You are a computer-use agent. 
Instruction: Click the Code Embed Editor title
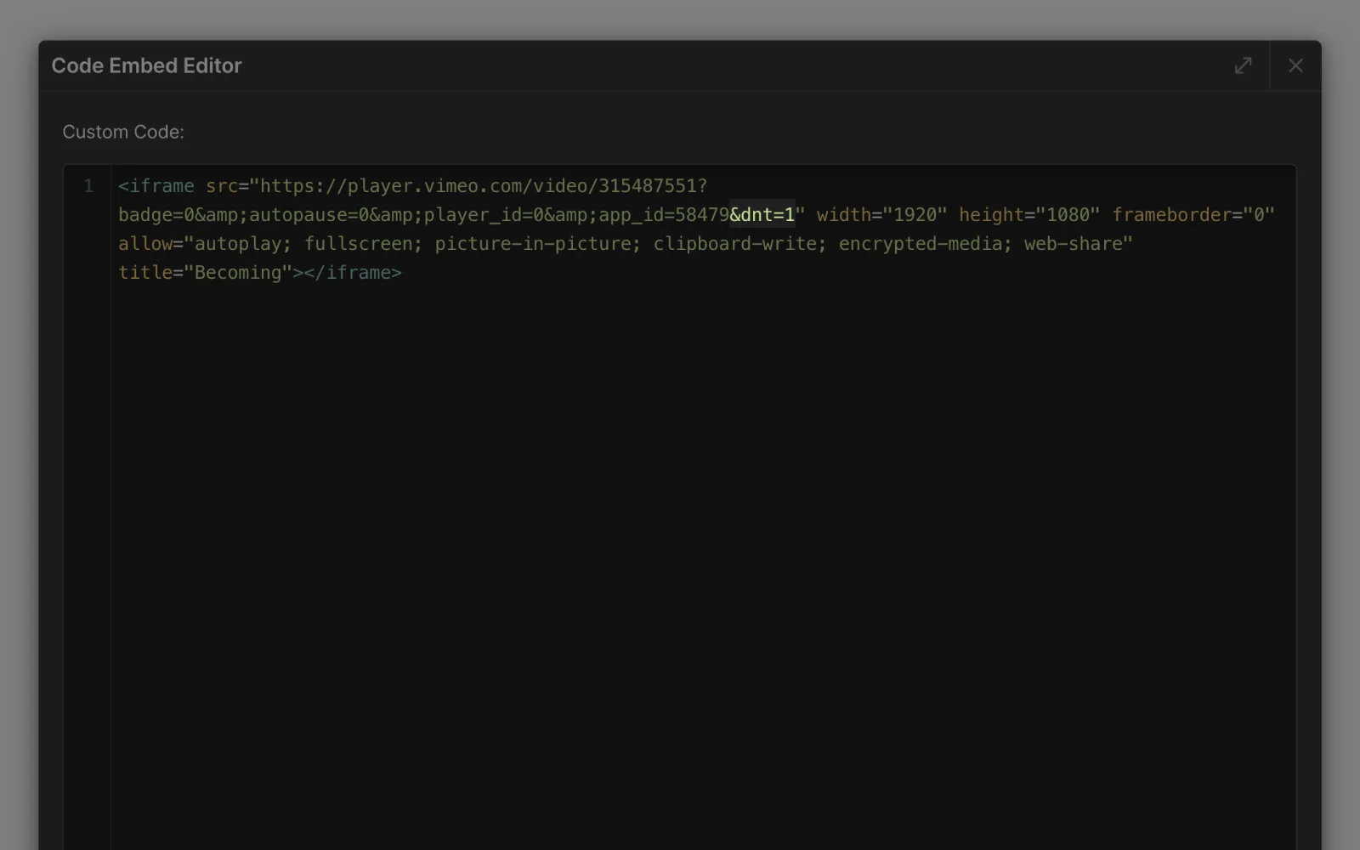click(x=146, y=65)
